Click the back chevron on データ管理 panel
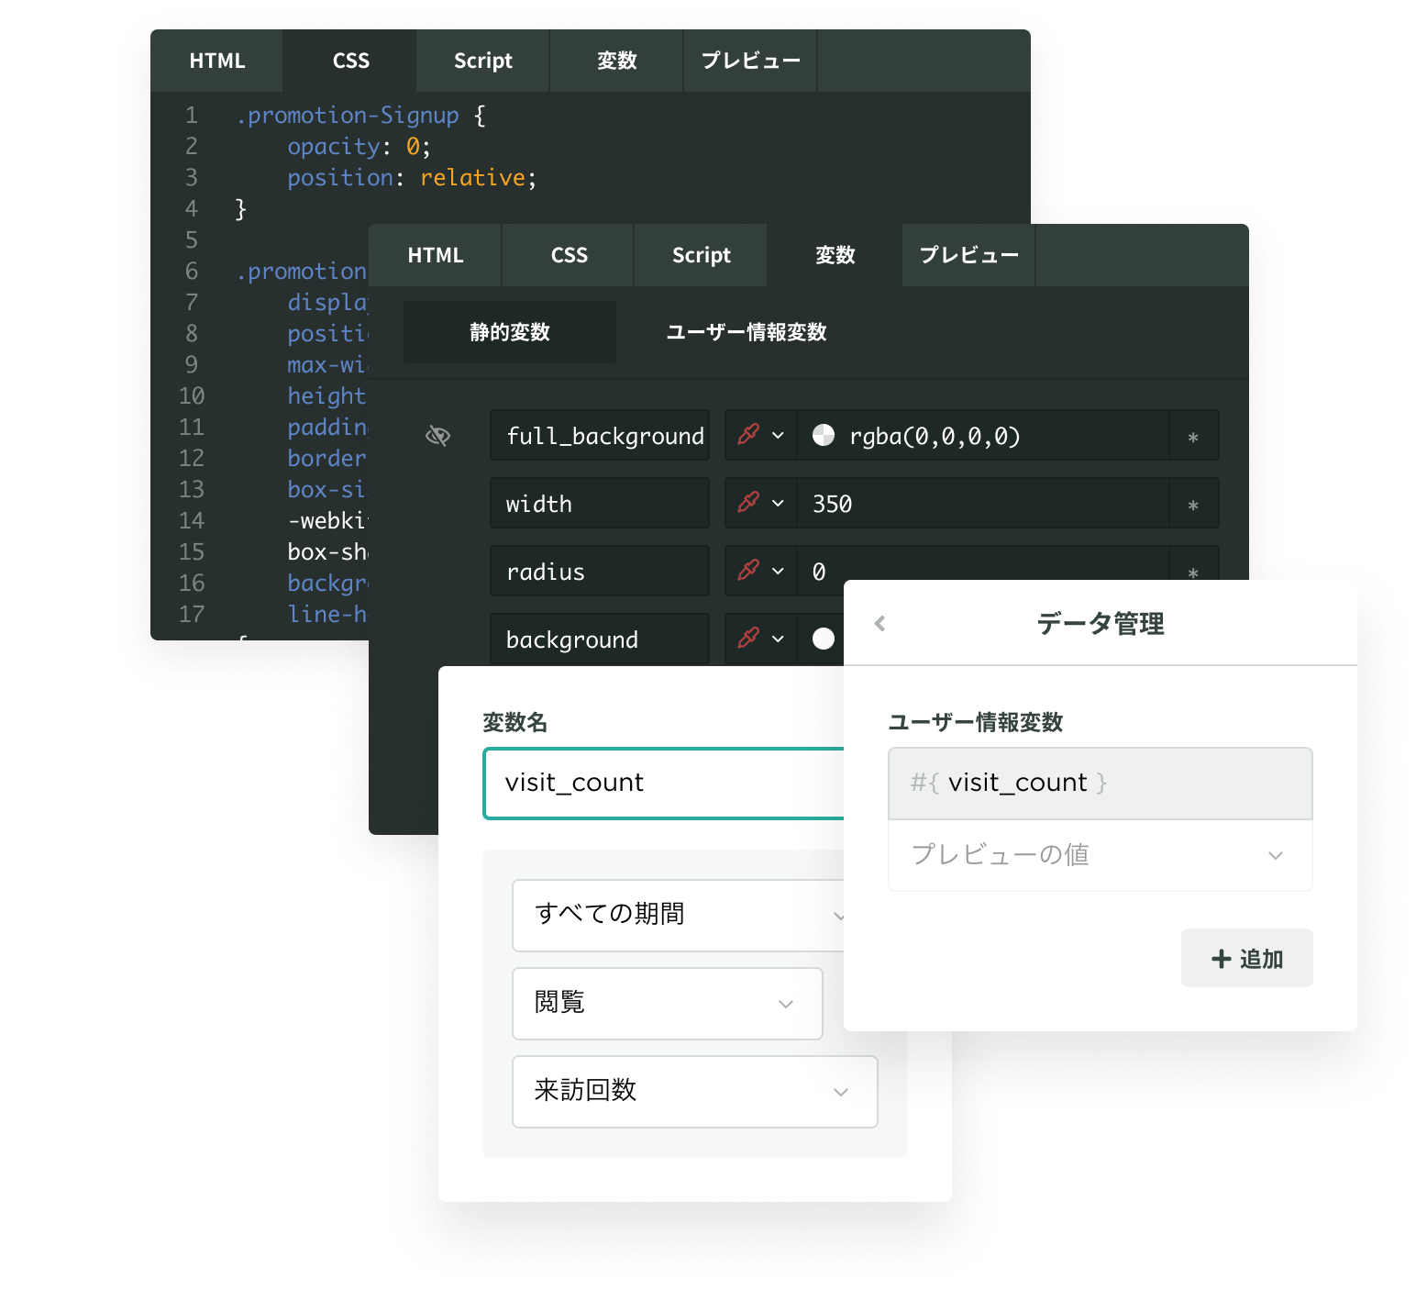1416x1290 pixels. point(879,624)
